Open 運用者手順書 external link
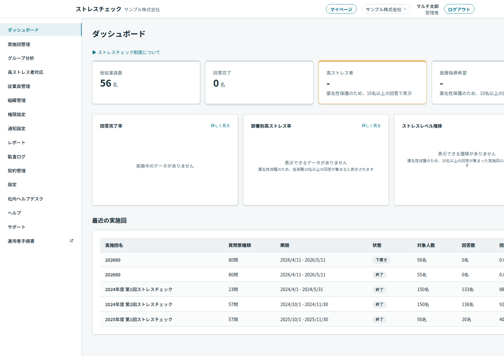504x356 pixels. (41, 241)
